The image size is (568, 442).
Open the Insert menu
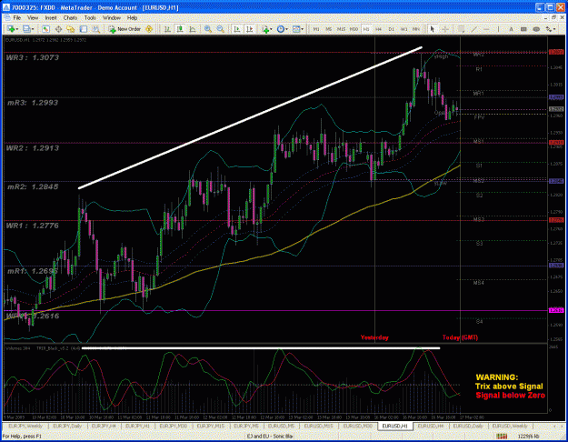51,17
